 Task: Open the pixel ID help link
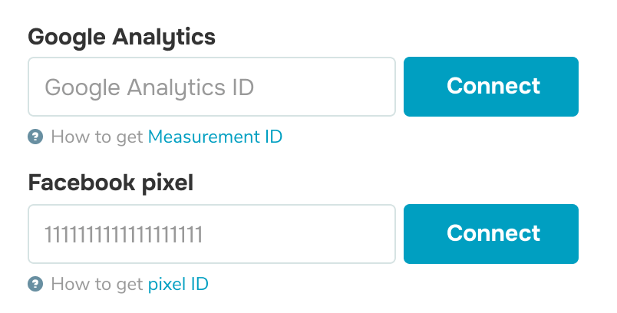[x=178, y=284]
